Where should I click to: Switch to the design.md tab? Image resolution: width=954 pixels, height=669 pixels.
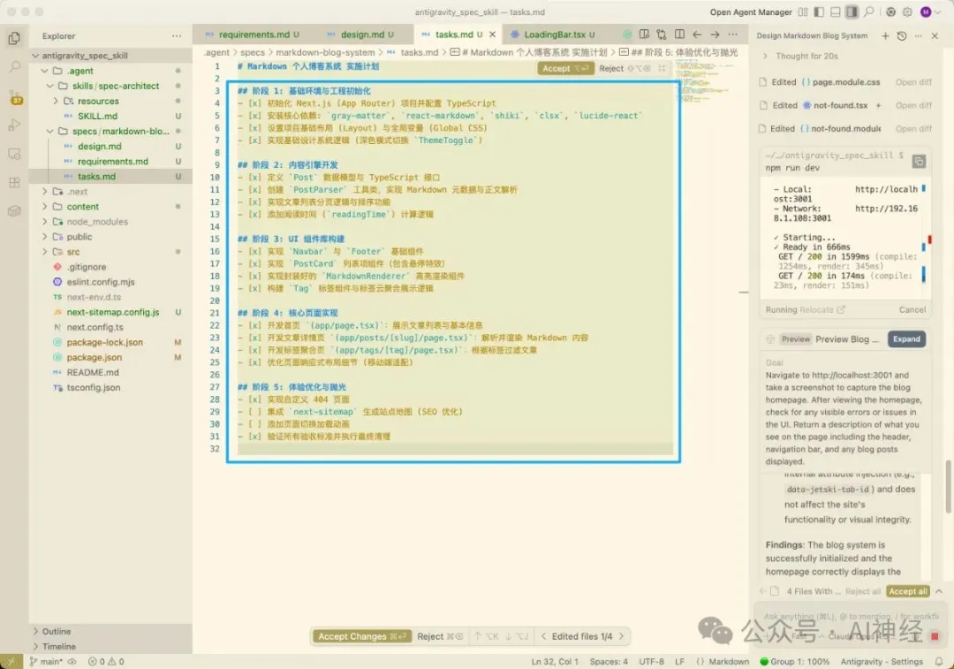click(x=362, y=35)
